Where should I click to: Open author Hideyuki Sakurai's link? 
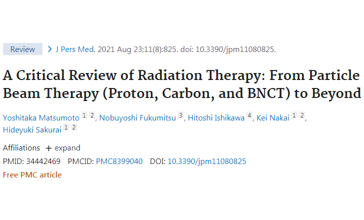pos(32,128)
